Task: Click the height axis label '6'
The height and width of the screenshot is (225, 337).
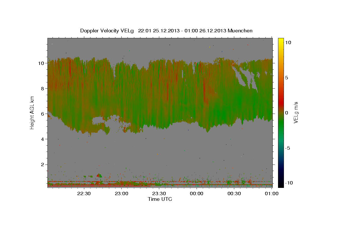Action: click(43, 114)
